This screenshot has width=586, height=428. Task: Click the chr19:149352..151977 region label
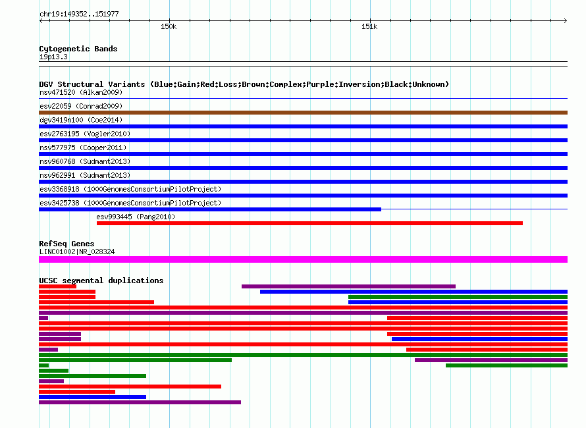(79, 14)
